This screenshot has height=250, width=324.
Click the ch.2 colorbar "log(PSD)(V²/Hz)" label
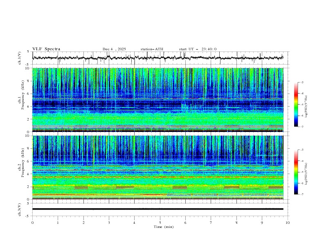[x=306, y=174]
